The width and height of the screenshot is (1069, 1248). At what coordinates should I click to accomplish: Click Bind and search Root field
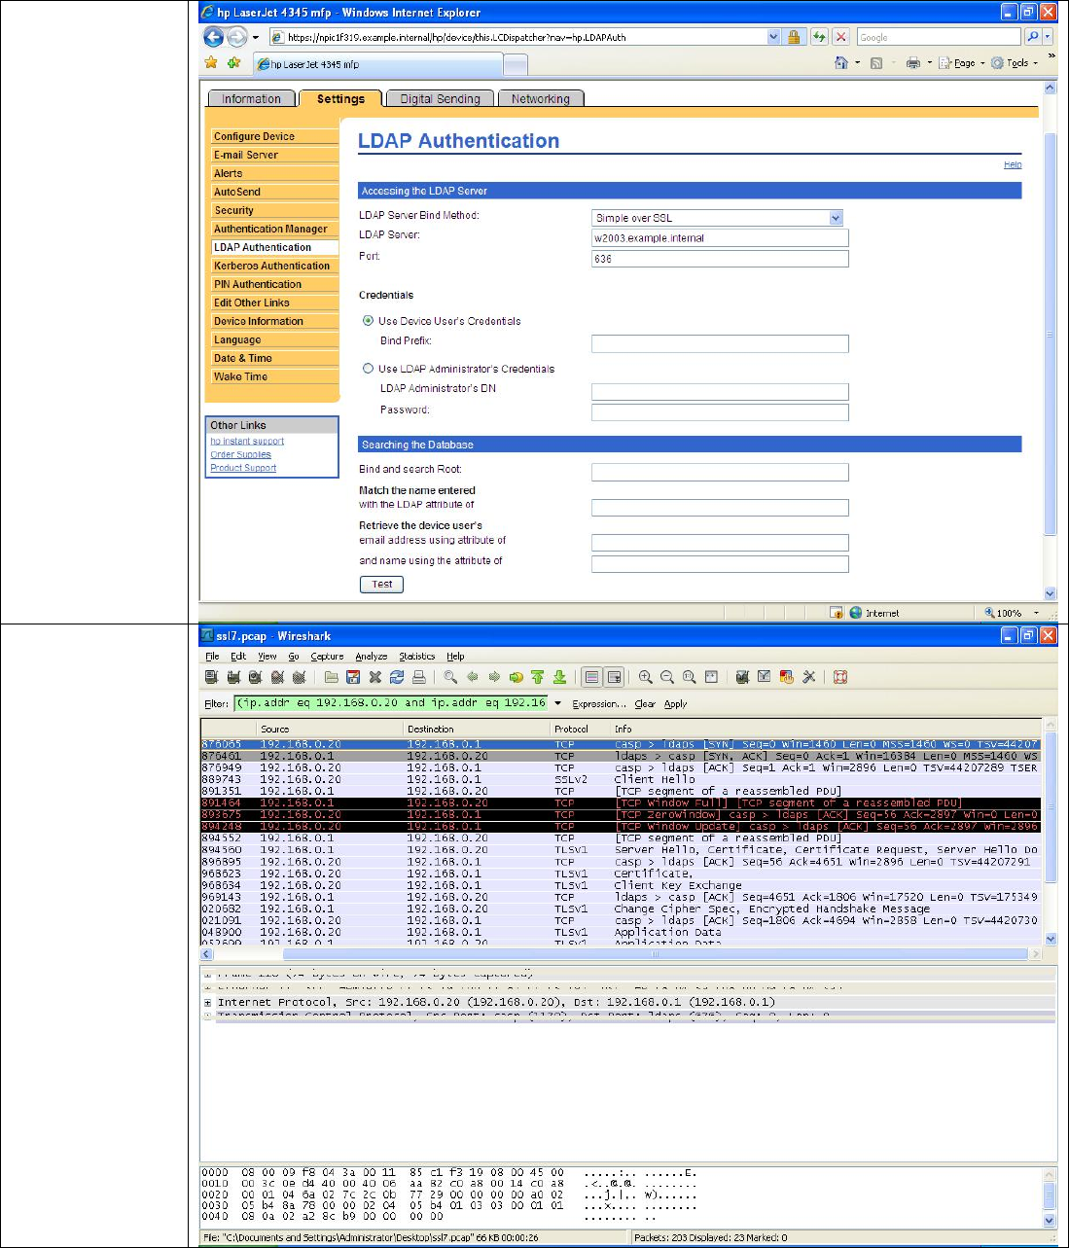tap(720, 473)
